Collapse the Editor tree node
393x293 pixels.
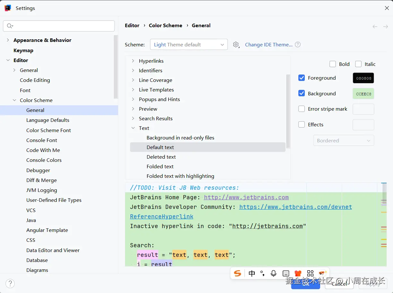point(8,60)
